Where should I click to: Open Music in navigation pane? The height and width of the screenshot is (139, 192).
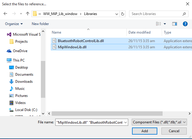pyautogui.click(x=20, y=89)
